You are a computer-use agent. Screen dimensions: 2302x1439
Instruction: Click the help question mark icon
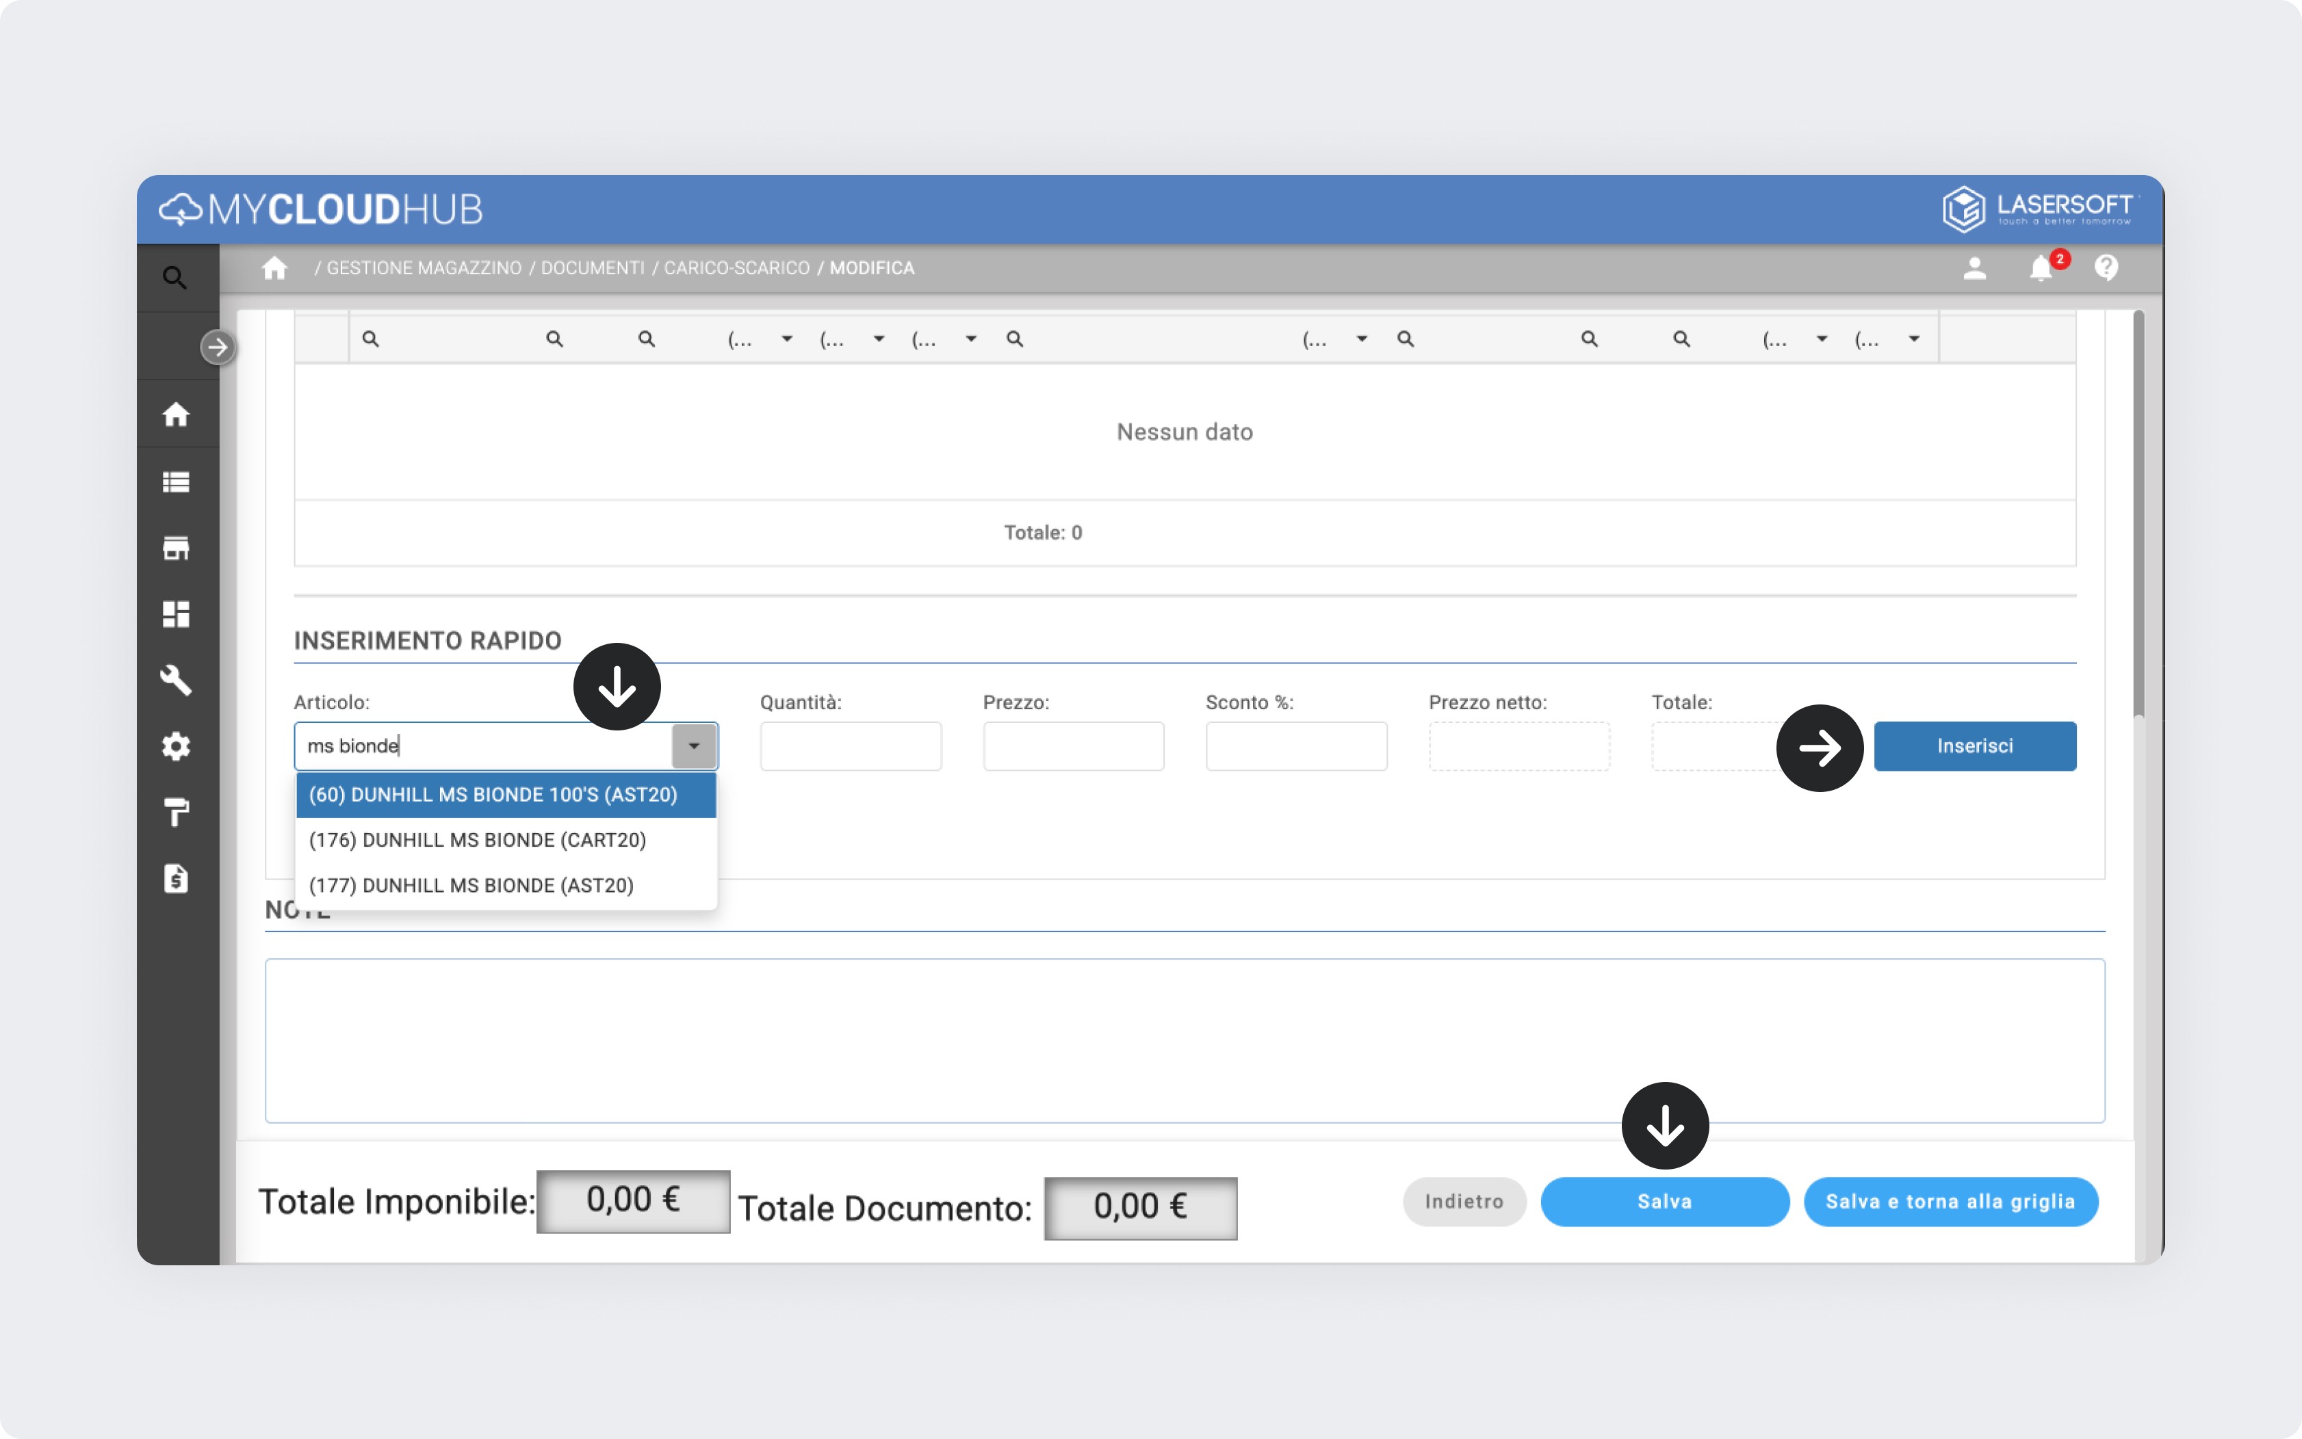2106,268
